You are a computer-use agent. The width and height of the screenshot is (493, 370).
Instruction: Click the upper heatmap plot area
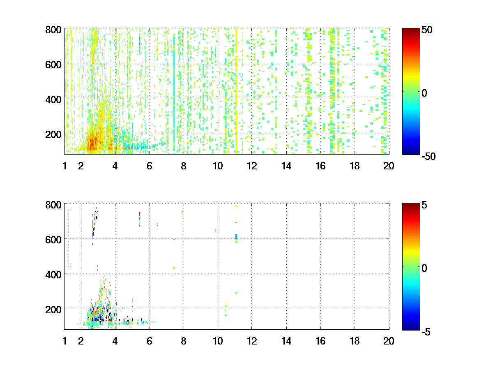(x=227, y=91)
